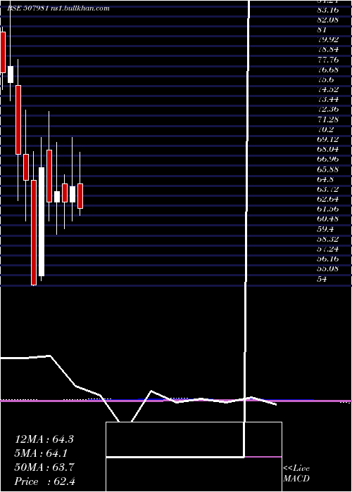Click the 62.64 price axis label
Viewport: 352px width, 492px height.
328,199
